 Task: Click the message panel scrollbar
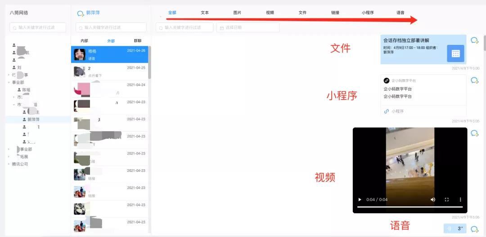coord(485,43)
